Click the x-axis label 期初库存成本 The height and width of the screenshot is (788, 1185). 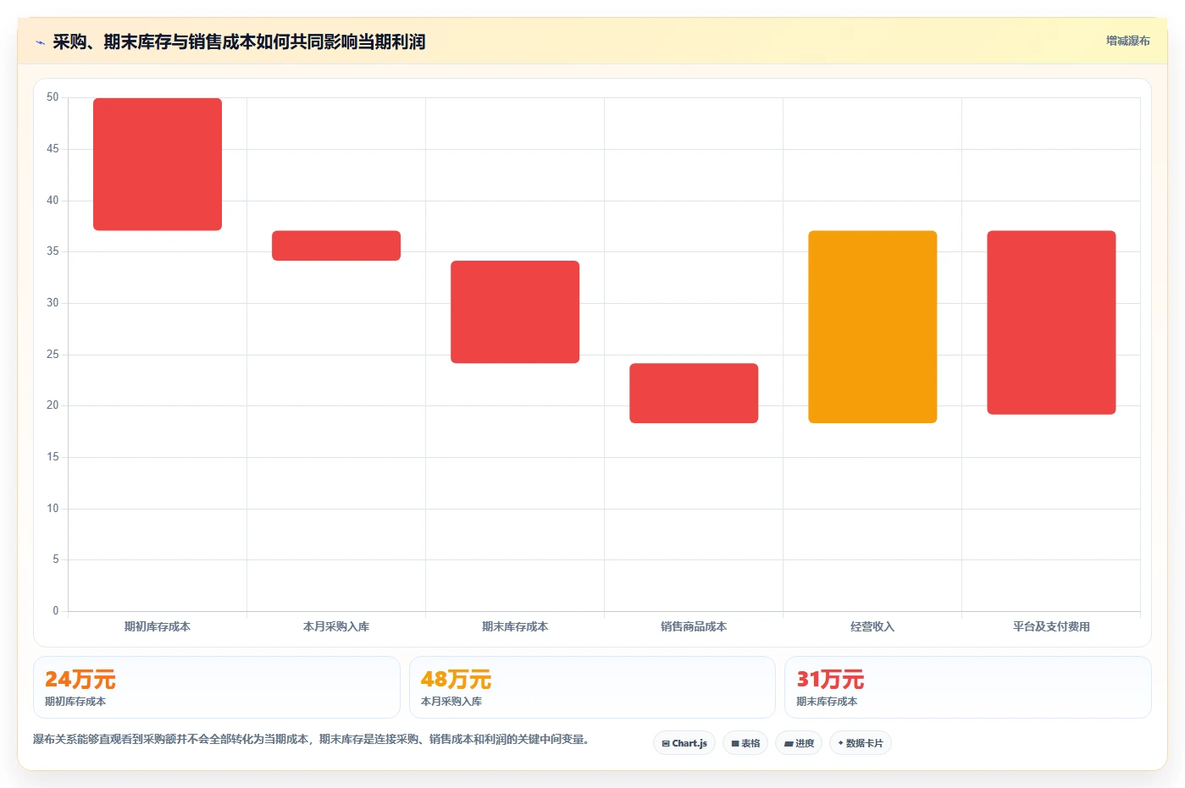point(158,627)
